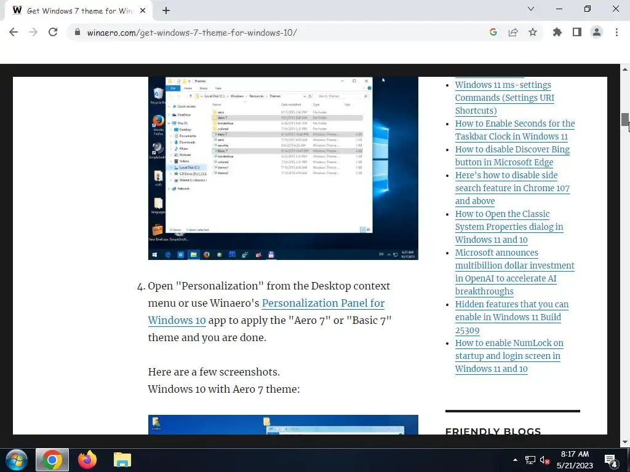The height and width of the screenshot is (472, 630).
Task: Open 'Enable Seconds for the Taskbar Clock' link
Action: pyautogui.click(x=515, y=130)
